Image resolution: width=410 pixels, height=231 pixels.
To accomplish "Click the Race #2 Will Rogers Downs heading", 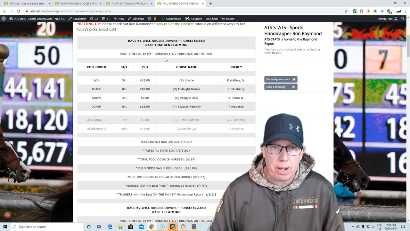I will coord(166,208).
